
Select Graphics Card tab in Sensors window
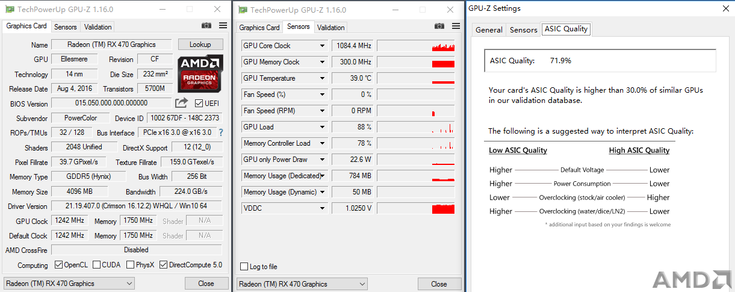point(259,28)
